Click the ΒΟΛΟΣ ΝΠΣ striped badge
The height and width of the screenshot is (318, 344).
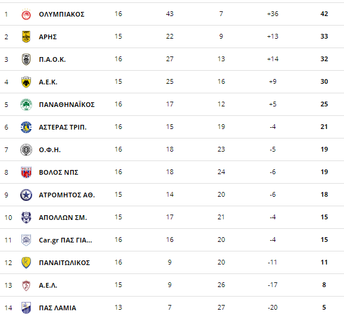pos(26,172)
